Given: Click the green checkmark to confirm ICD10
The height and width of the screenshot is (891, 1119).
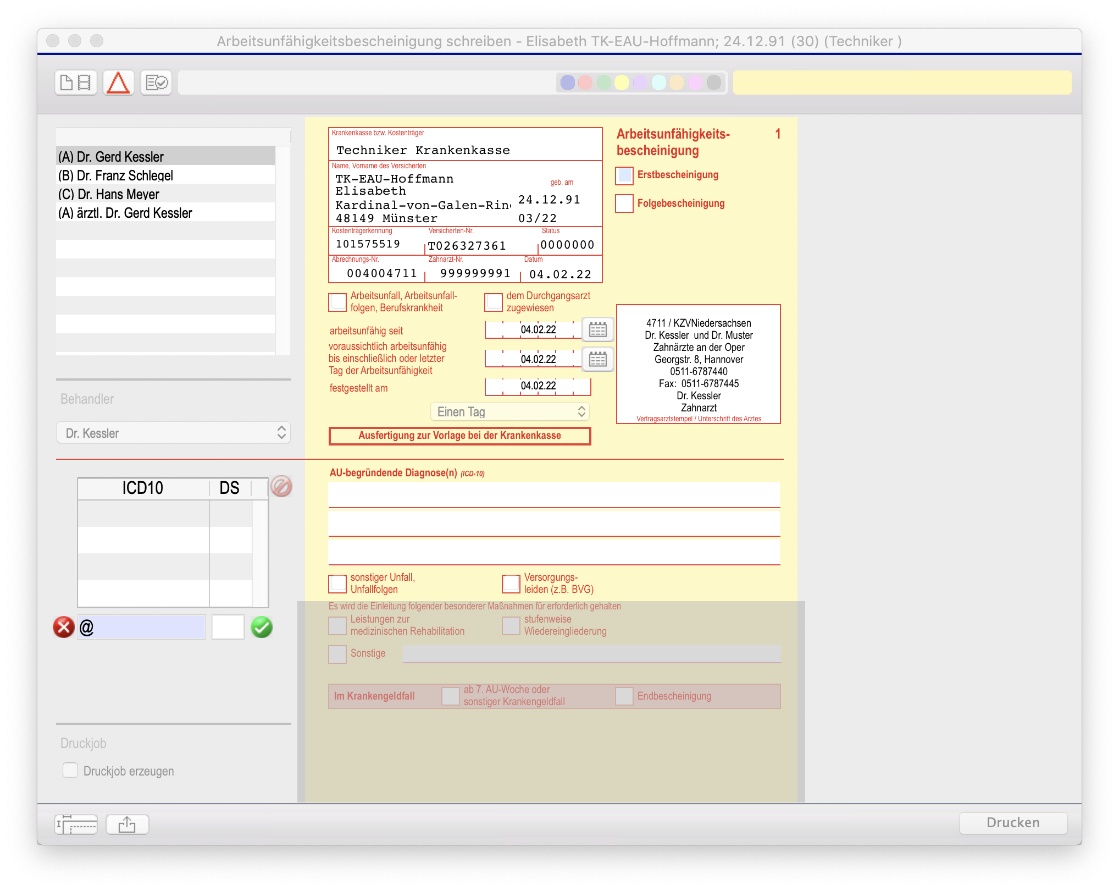Looking at the screenshot, I should pyautogui.click(x=262, y=627).
